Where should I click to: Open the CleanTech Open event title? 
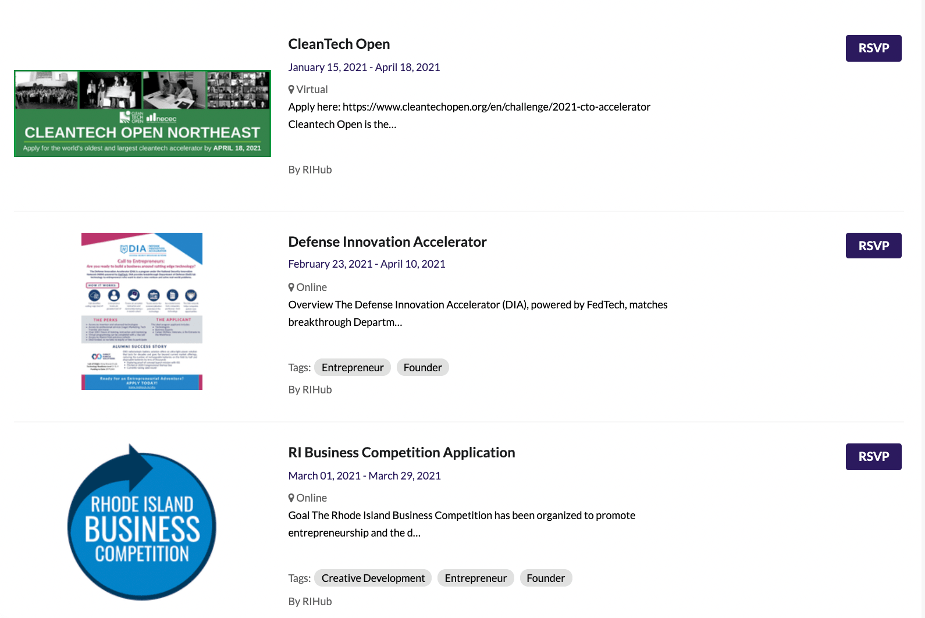coord(339,44)
